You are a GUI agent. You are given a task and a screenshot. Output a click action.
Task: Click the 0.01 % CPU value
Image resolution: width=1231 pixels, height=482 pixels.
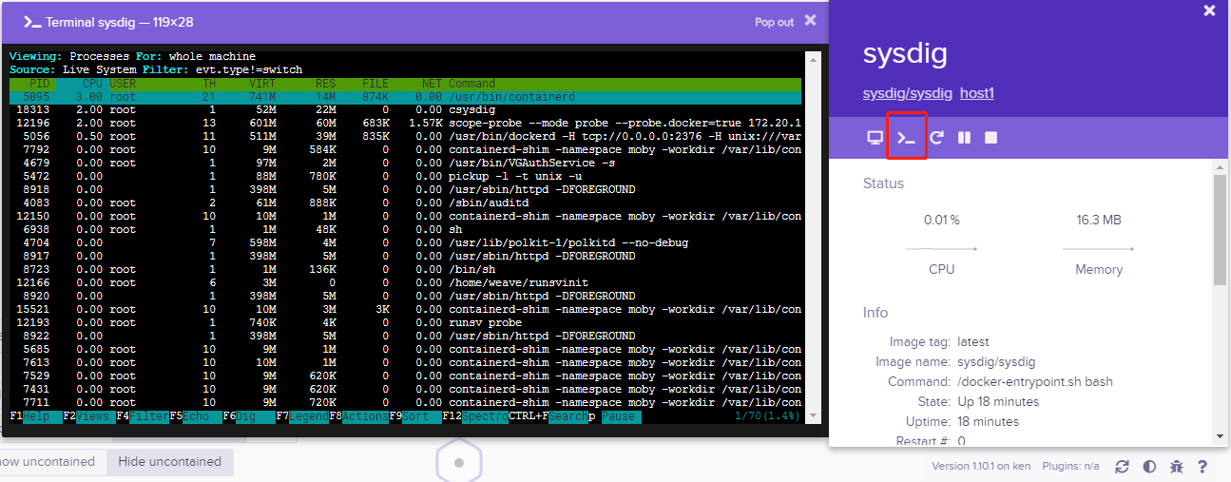pyautogui.click(x=941, y=221)
